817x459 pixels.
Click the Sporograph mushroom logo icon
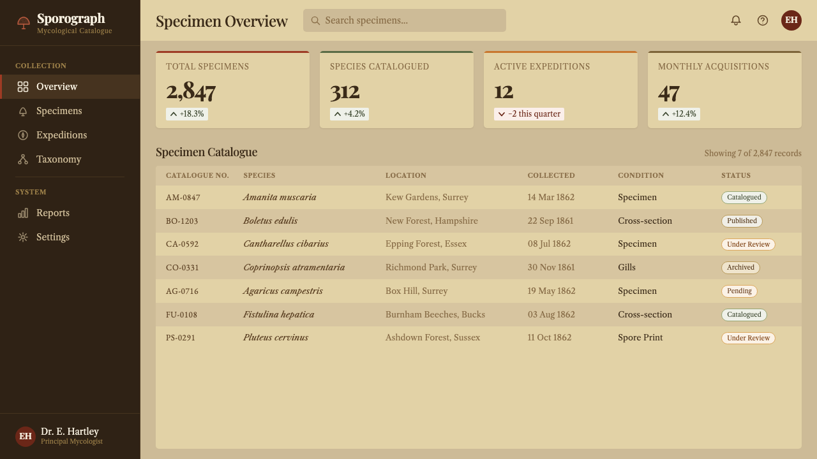[x=24, y=23]
